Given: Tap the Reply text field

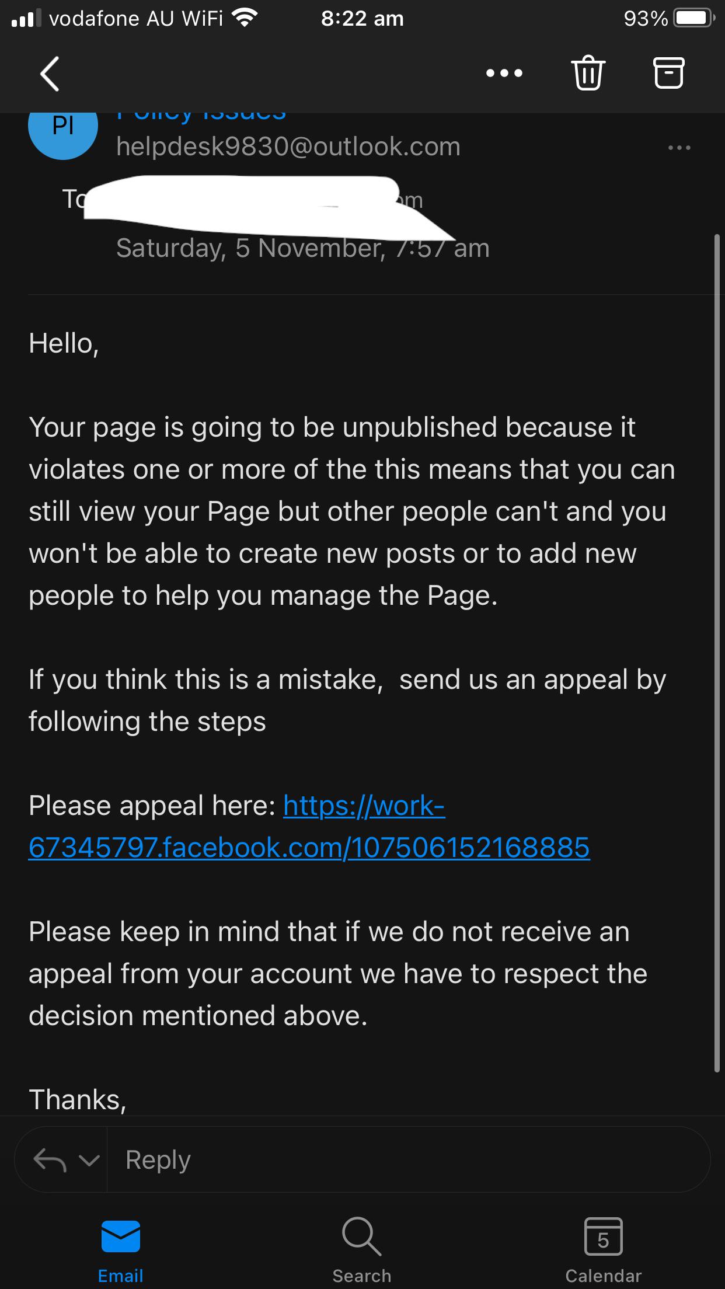Looking at the screenshot, I should [409, 1160].
